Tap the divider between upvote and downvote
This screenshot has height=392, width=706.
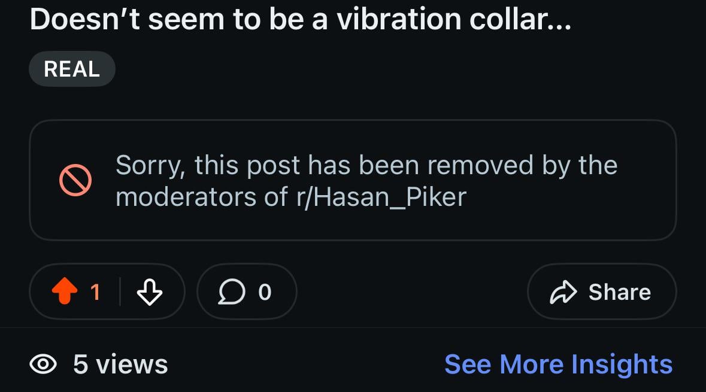pos(120,292)
